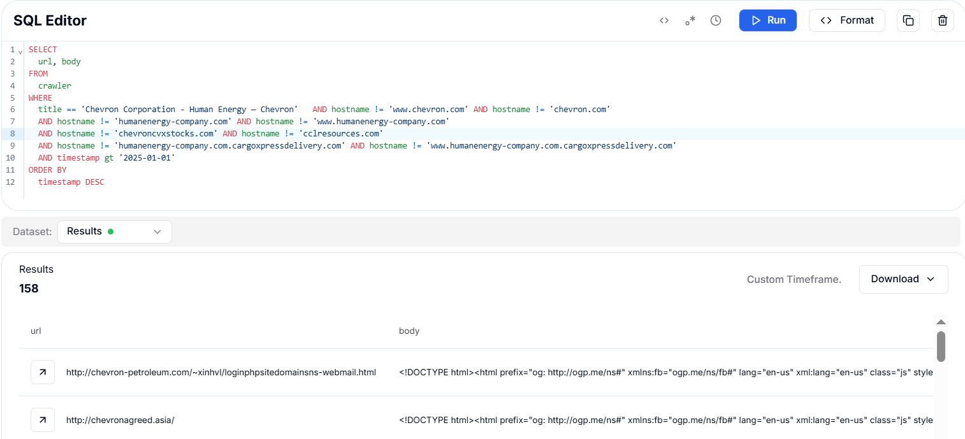The height and width of the screenshot is (439, 965).
Task: Format the SQL query
Action: tap(847, 20)
